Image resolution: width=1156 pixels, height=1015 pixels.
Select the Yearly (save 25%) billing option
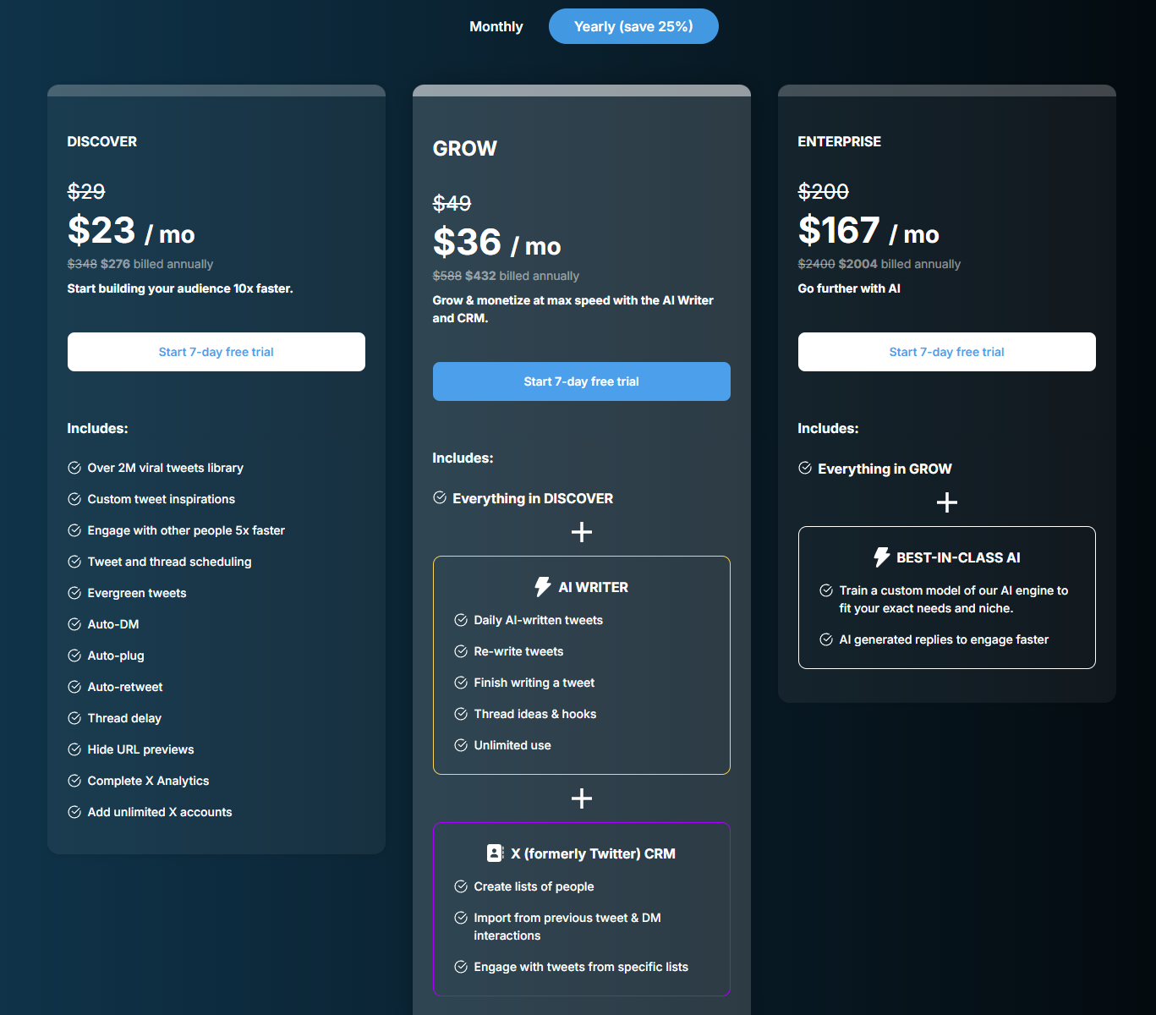(x=633, y=26)
